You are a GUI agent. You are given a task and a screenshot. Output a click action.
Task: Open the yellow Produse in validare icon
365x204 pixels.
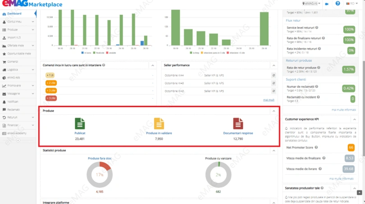[x=159, y=123]
